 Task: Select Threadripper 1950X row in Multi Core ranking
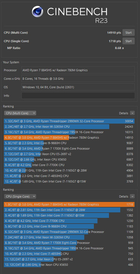point(69,132)
